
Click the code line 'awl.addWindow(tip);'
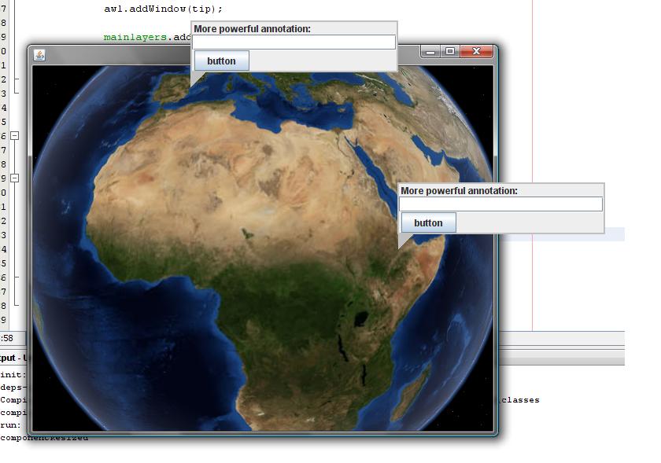point(163,9)
